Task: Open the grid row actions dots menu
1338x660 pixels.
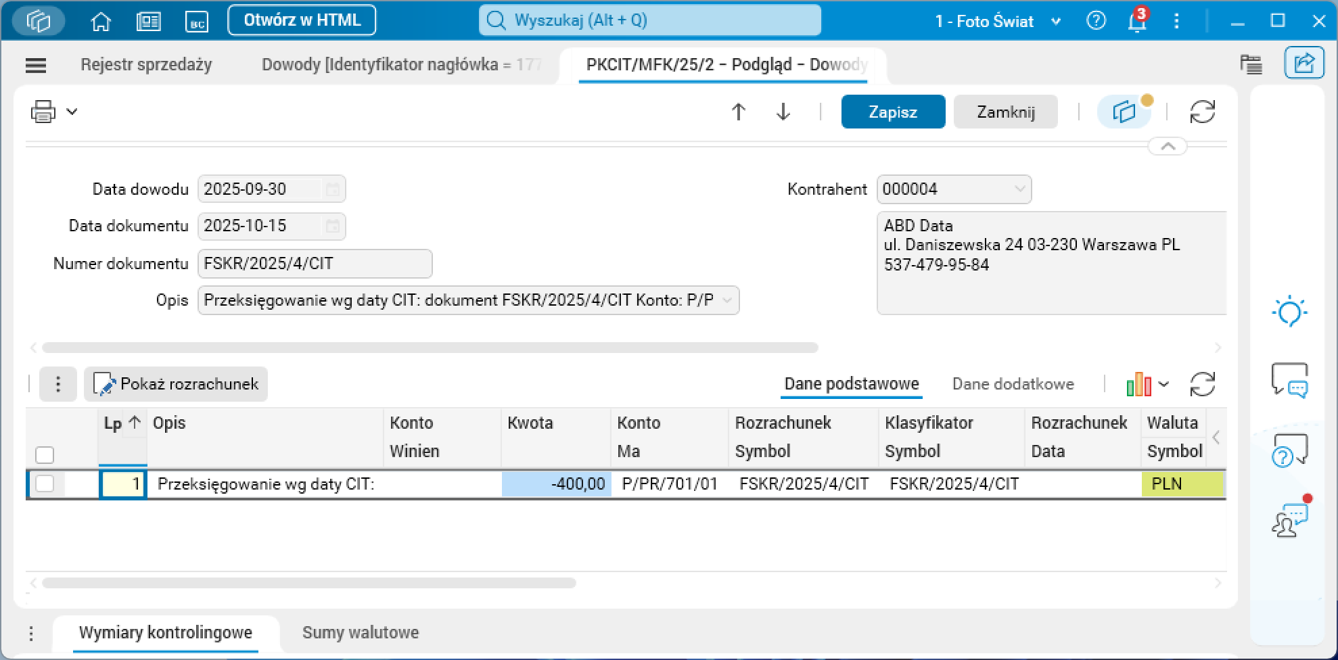Action: (x=58, y=384)
